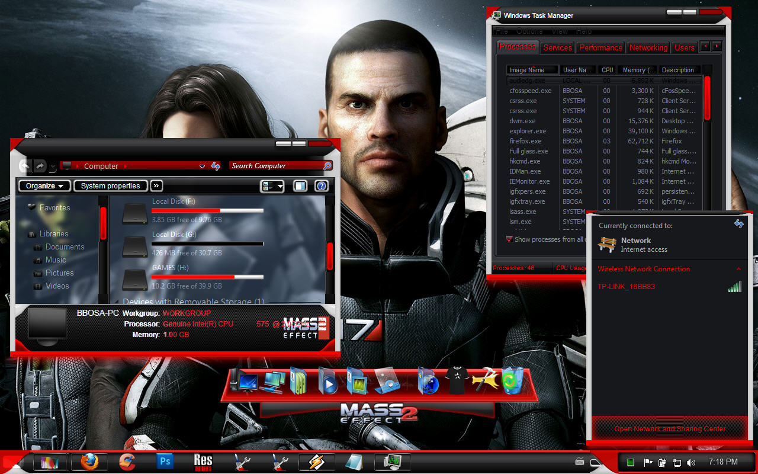Image resolution: width=758 pixels, height=474 pixels.
Task: Launch Photoshop from the taskbar
Action: 165,462
